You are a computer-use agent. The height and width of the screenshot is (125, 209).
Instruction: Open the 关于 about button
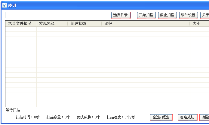pyautogui.click(x=205, y=15)
